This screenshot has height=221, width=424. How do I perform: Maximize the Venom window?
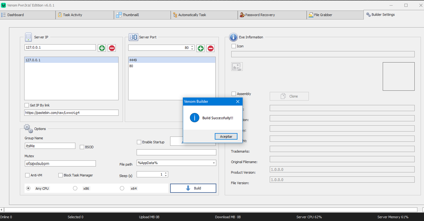click(406, 5)
